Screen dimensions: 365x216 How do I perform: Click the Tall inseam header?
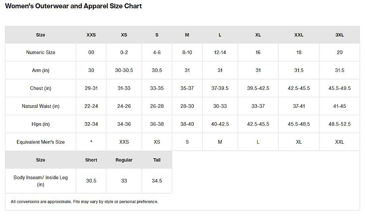(157, 160)
